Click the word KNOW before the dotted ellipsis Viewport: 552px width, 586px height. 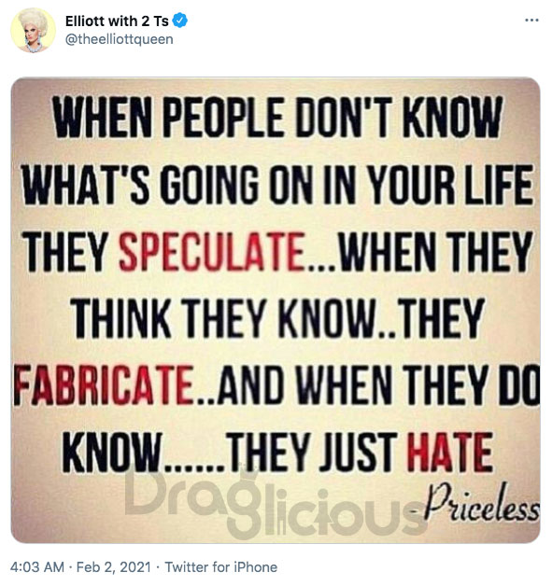(x=111, y=452)
